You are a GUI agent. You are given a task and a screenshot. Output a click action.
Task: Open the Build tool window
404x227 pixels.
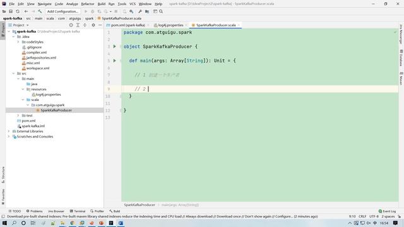click(114, 211)
